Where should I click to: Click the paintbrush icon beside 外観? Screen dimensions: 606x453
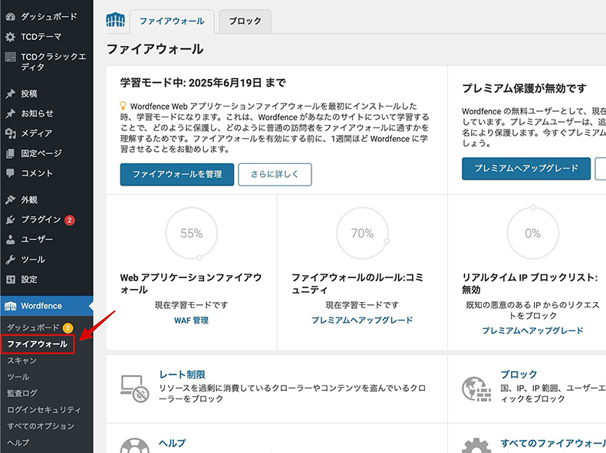[11, 199]
